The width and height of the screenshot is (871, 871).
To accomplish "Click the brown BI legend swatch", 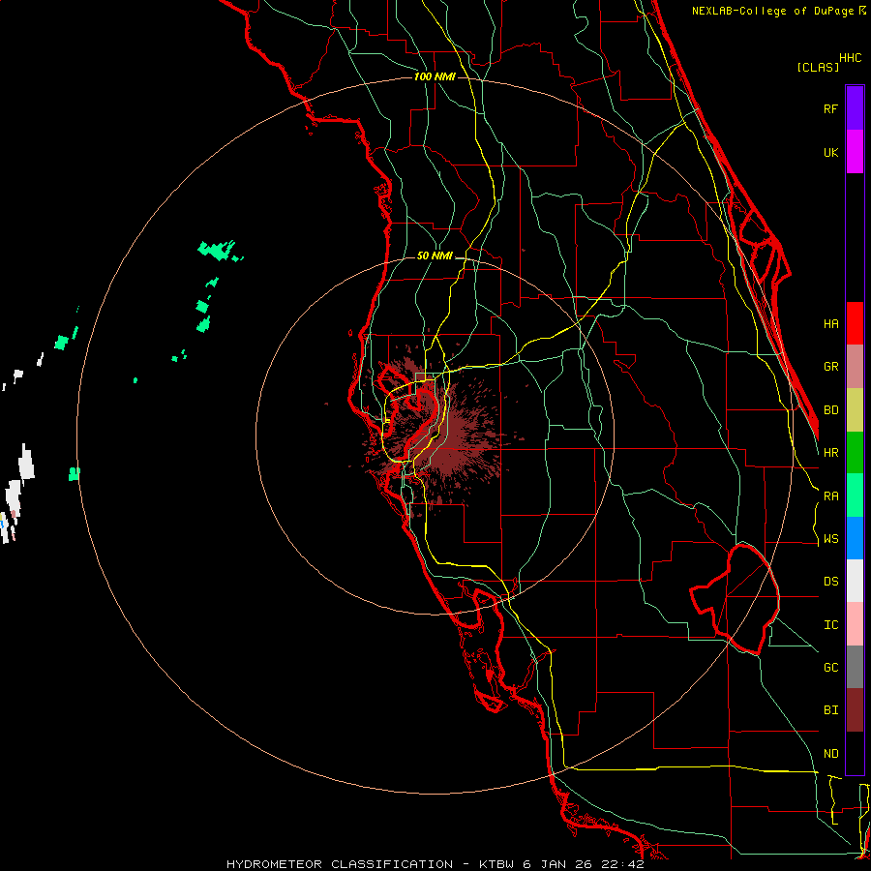I will click(855, 710).
